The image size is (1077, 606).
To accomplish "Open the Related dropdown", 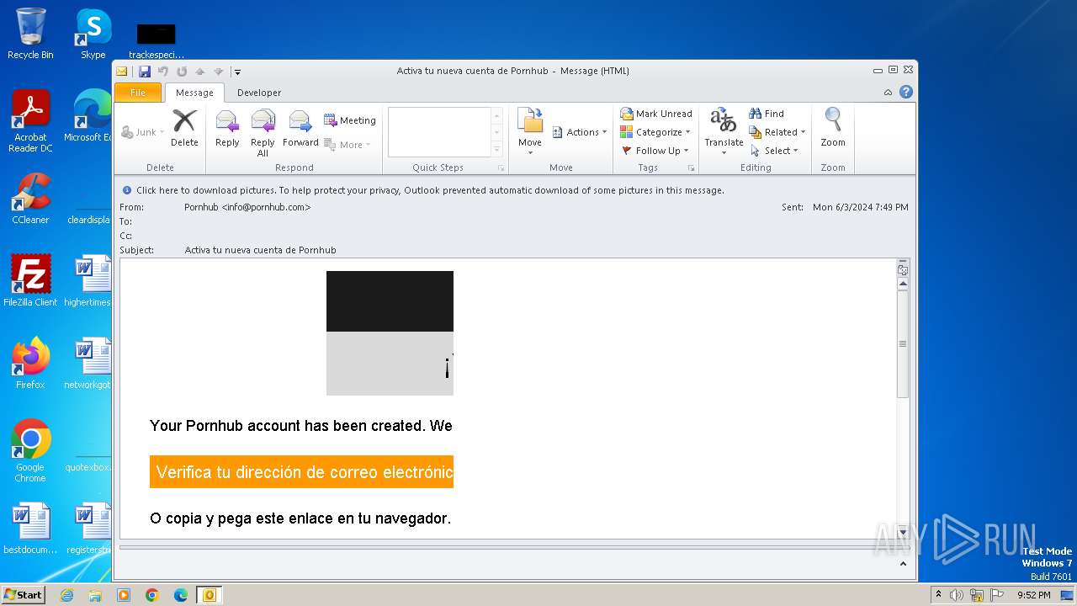I will 777,132.
